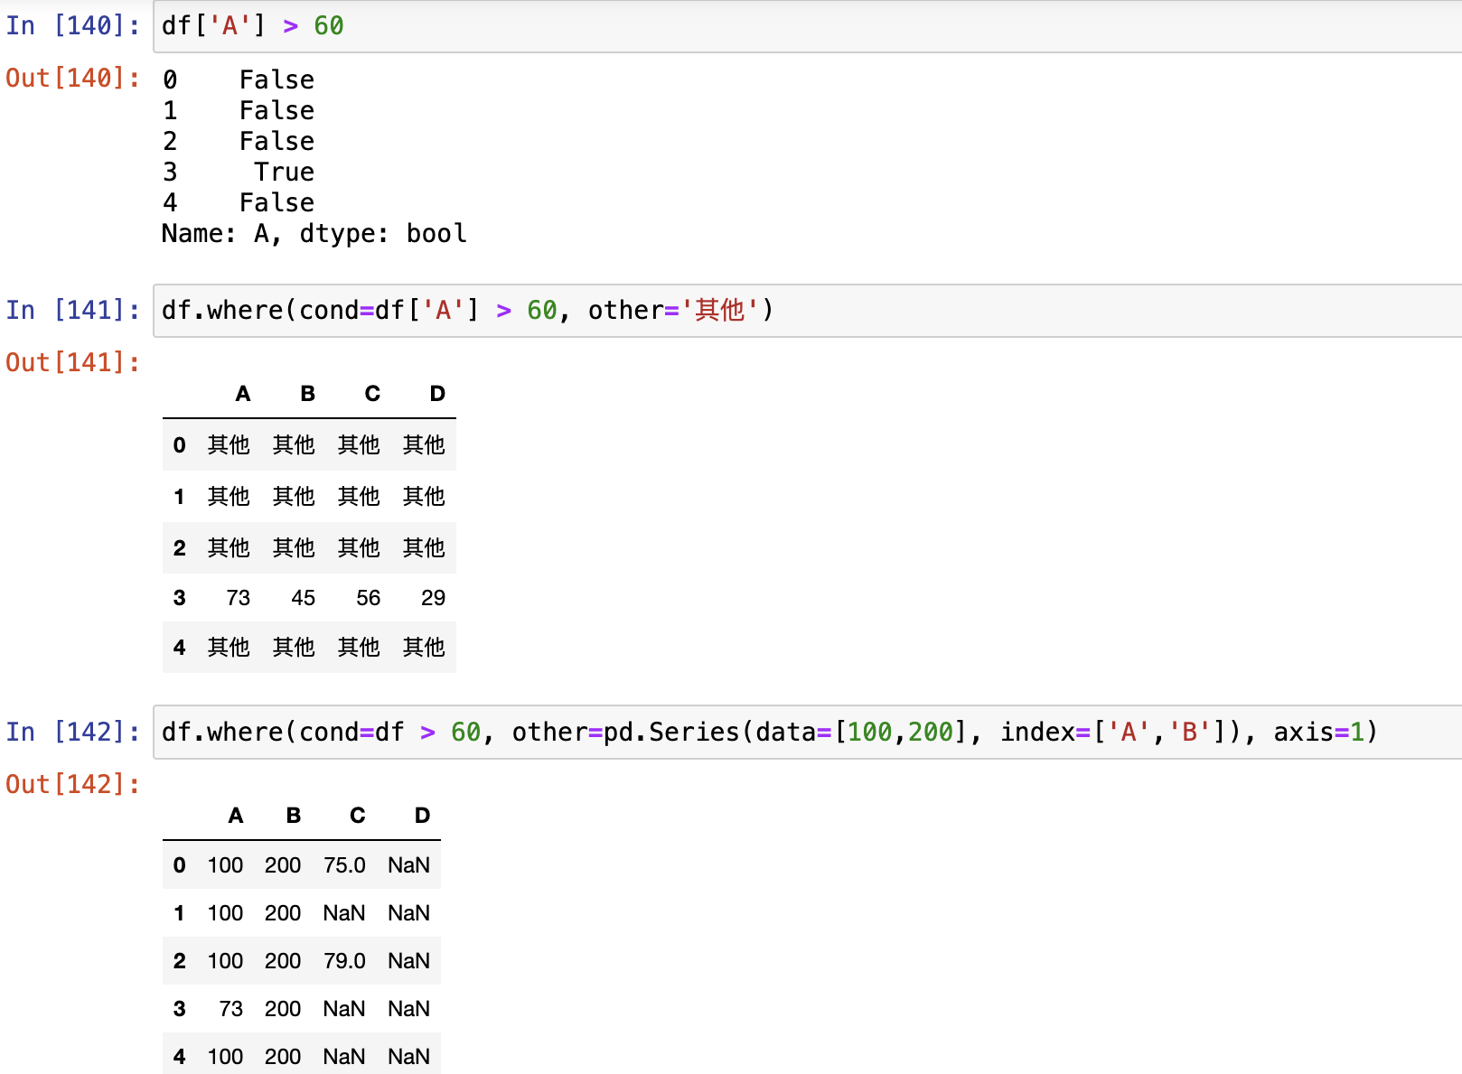Click the In [141] df.where code cell
The image size is (1462, 1074).
tap(808, 311)
